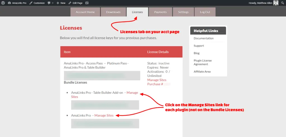Screen dimensions: 286x137
Task: Open the Yoast SEO icon menu
Action: [87, 3]
